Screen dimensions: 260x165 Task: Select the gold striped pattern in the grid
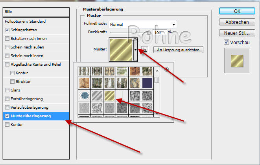[109, 96]
